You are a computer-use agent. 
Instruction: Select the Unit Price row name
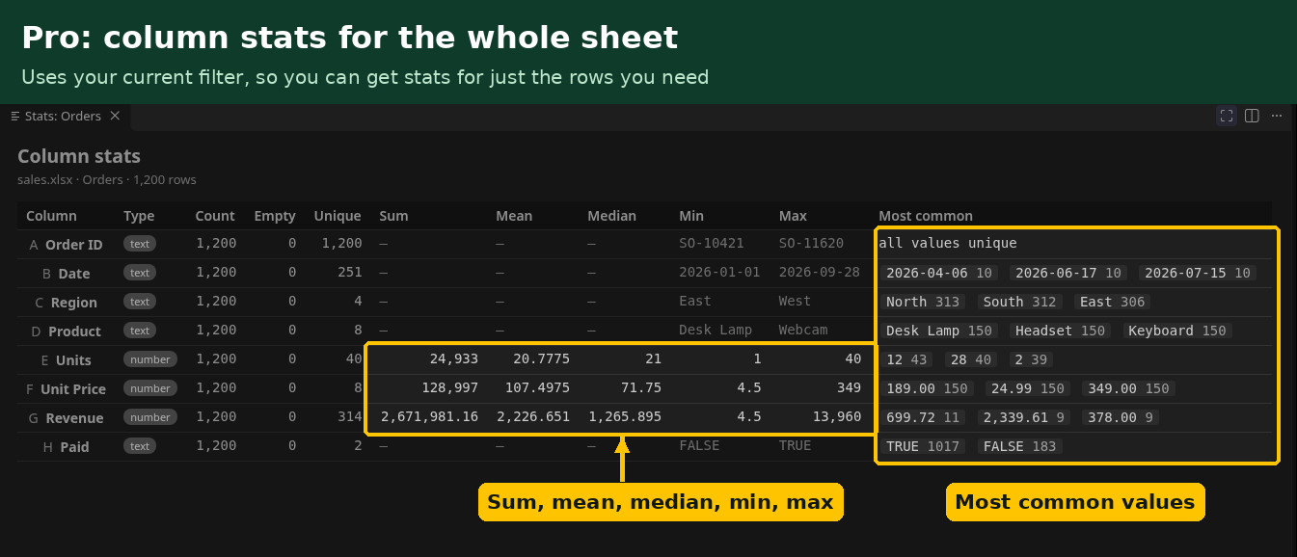tap(73, 389)
